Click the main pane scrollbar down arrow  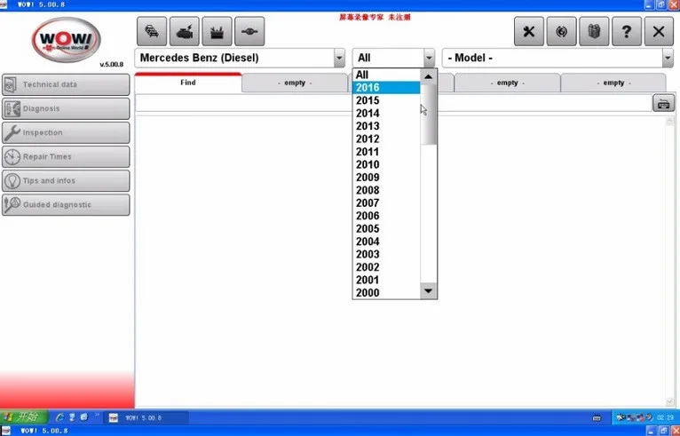[670, 402]
